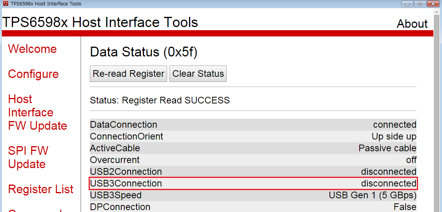Image resolution: width=442 pixels, height=212 pixels.
Task: Select the ActiveCable row label
Action: click(115, 148)
